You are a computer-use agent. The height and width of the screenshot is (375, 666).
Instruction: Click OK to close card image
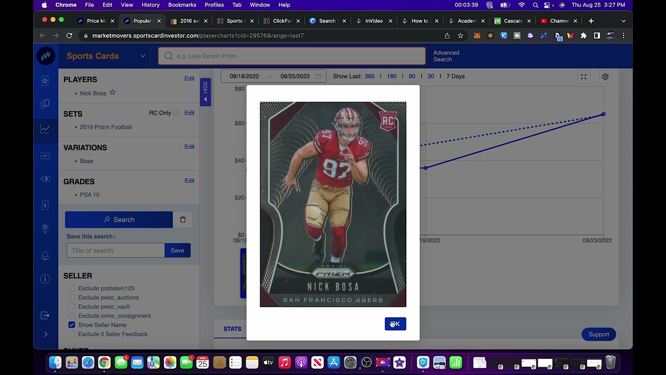(395, 324)
